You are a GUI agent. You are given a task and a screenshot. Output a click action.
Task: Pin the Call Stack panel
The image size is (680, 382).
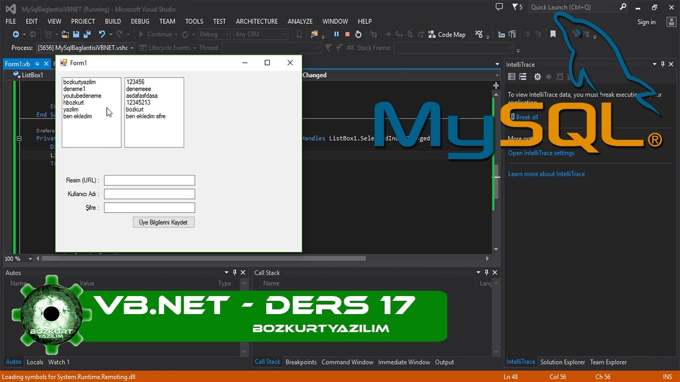tap(487, 273)
